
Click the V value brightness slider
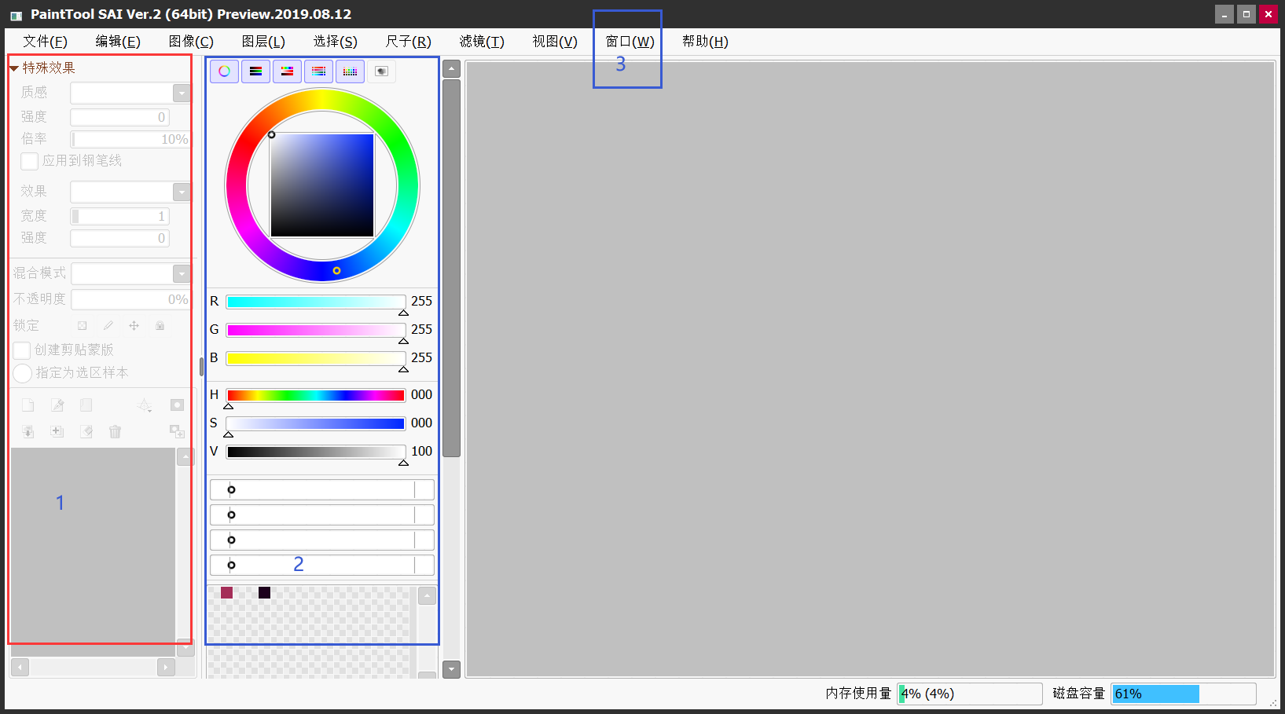click(316, 452)
